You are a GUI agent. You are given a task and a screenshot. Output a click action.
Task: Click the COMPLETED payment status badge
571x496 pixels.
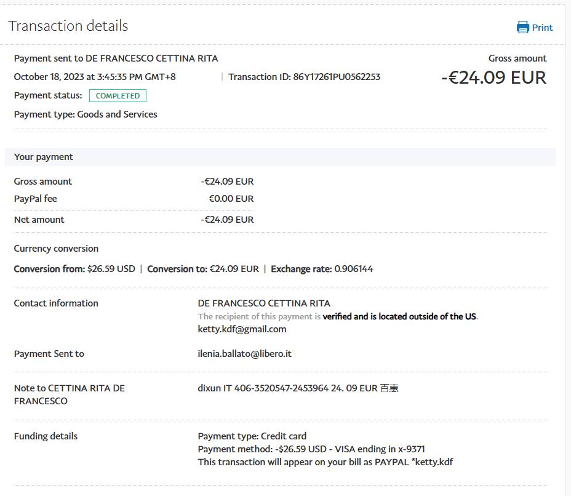pyautogui.click(x=118, y=96)
